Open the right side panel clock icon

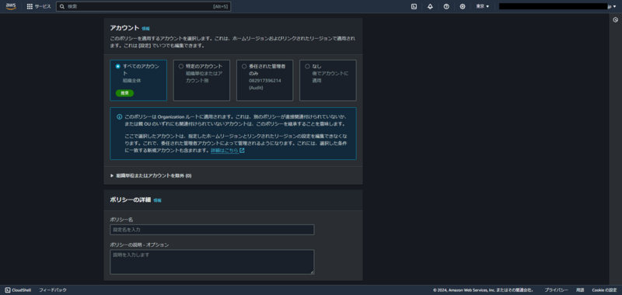point(616,20)
